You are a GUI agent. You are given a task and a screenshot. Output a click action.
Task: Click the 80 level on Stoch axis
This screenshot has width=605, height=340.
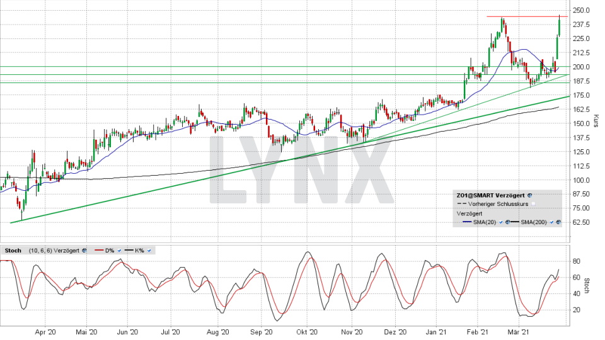pos(576,261)
